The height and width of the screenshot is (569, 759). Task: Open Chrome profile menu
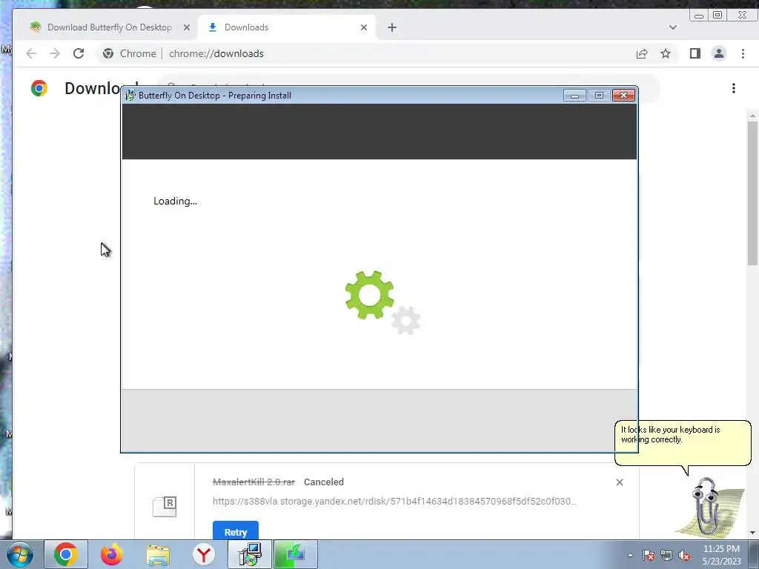719,53
